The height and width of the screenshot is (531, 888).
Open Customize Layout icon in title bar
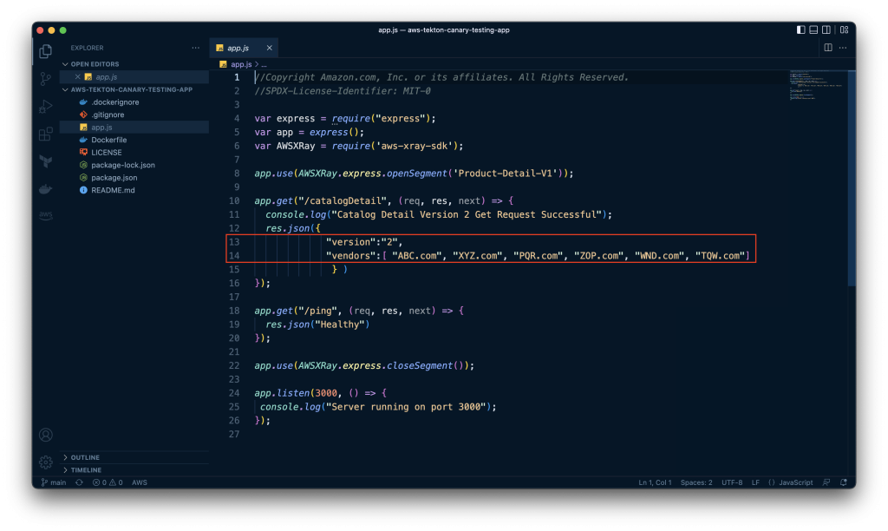coord(845,29)
